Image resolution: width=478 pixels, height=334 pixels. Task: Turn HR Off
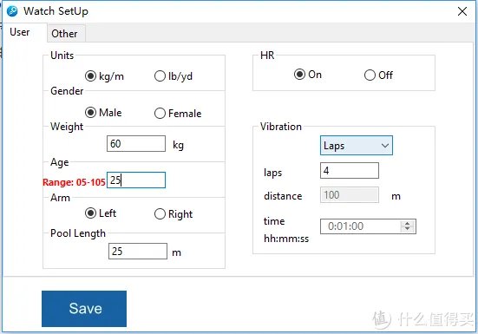378,75
